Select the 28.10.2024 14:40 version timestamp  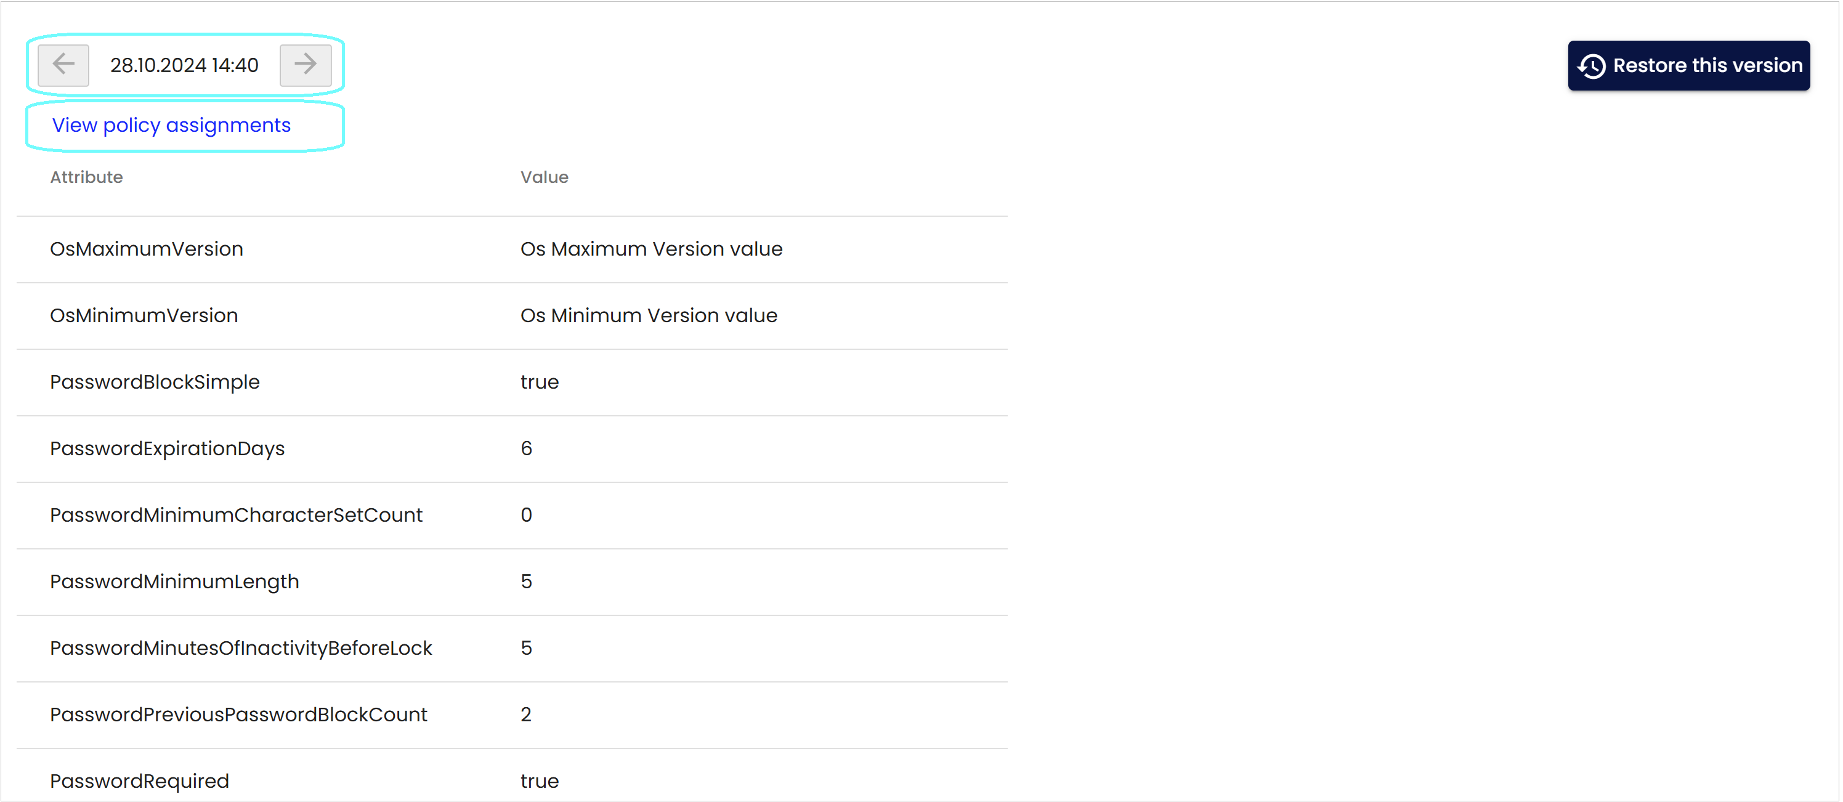coord(184,65)
